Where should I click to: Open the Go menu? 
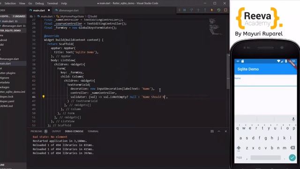pos(30,3)
